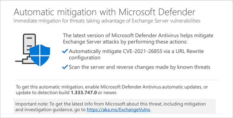
Task: Click the 'To get this automatic mitigation' paragraph
Action: 112,90
